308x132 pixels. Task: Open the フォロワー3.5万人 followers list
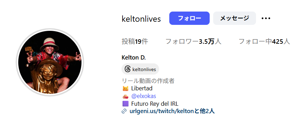(194, 42)
